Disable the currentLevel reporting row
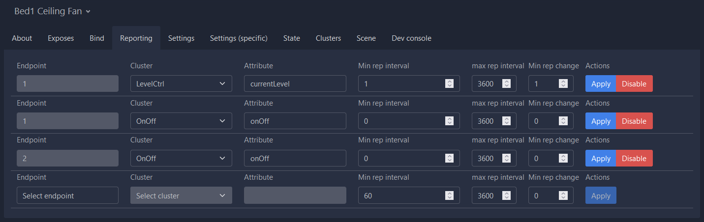The width and height of the screenshot is (704, 222). [x=634, y=83]
